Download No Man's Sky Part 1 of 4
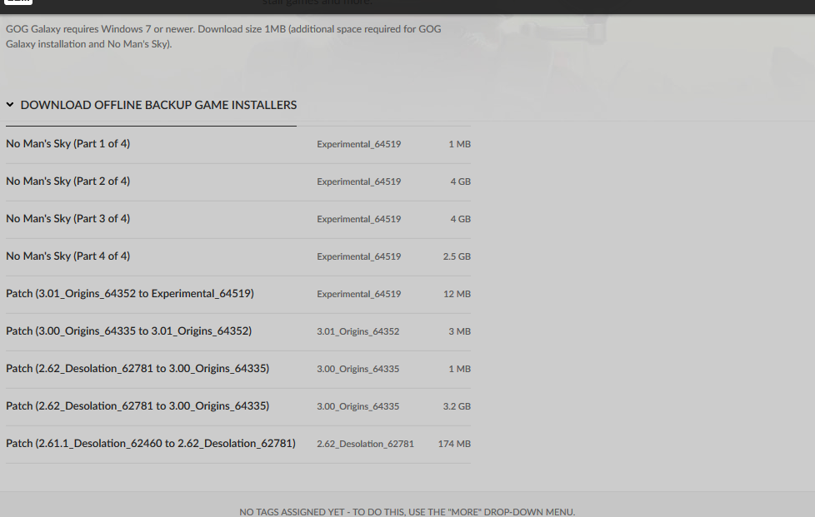The image size is (815, 517). (x=68, y=144)
